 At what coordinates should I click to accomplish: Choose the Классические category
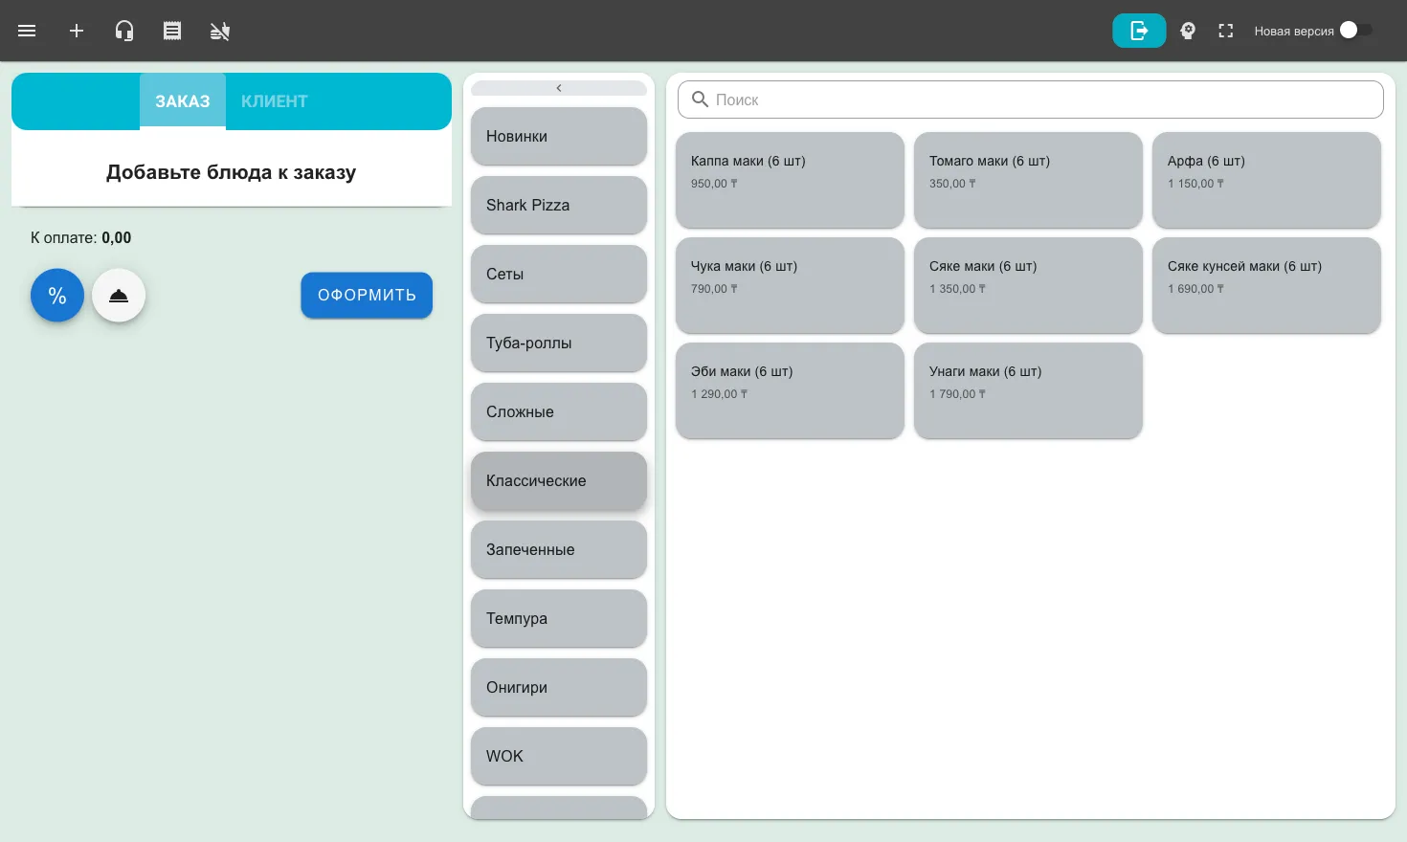click(559, 480)
